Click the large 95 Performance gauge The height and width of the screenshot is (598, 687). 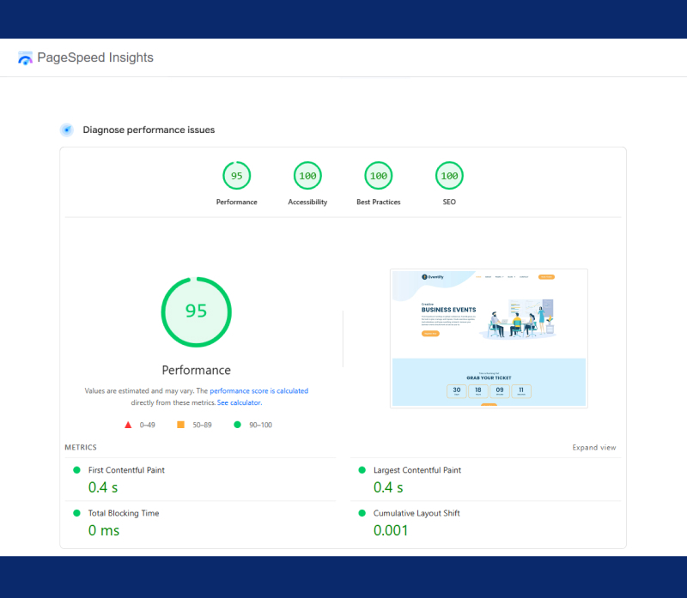(196, 311)
